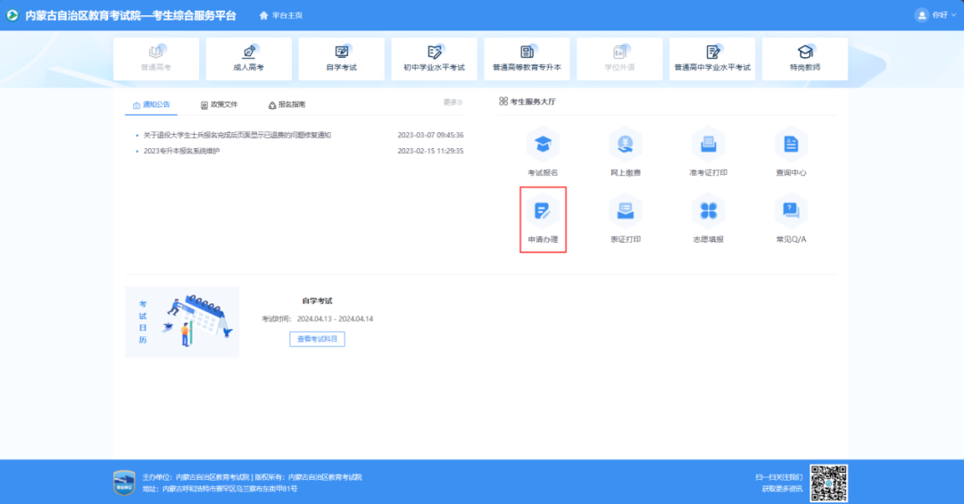Click the QR code in the footer
The width and height of the screenshot is (964, 504).
pyautogui.click(x=828, y=482)
